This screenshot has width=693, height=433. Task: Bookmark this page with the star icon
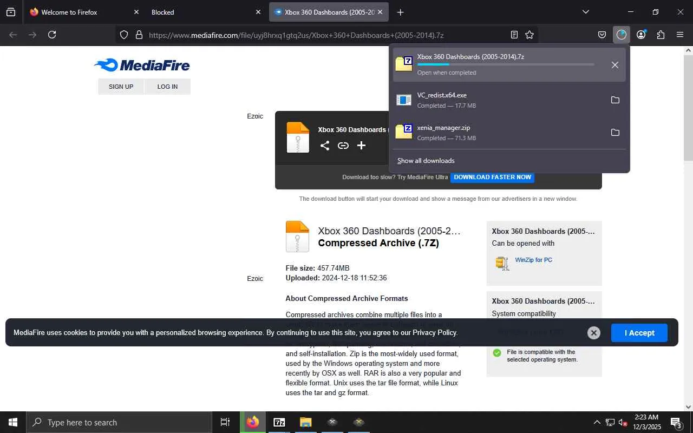pos(529,35)
